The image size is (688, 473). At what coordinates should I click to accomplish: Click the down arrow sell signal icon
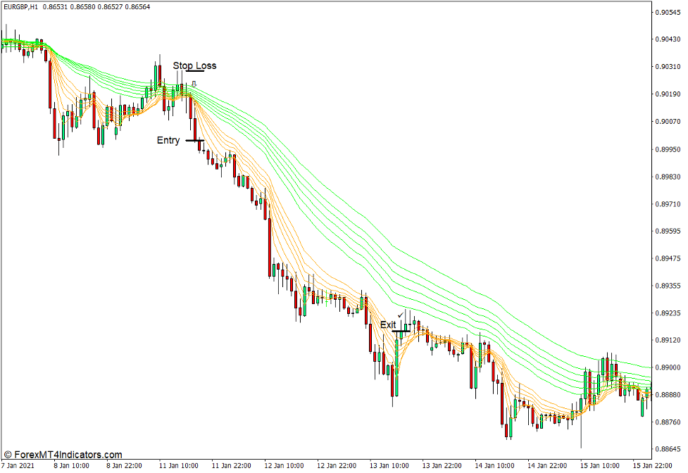[194, 84]
